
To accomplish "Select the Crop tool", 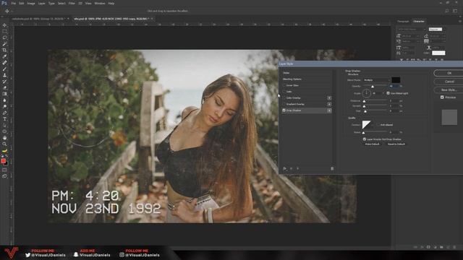I will pyautogui.click(x=4, y=50).
